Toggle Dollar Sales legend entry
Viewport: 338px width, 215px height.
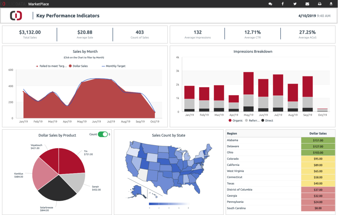tap(79, 66)
